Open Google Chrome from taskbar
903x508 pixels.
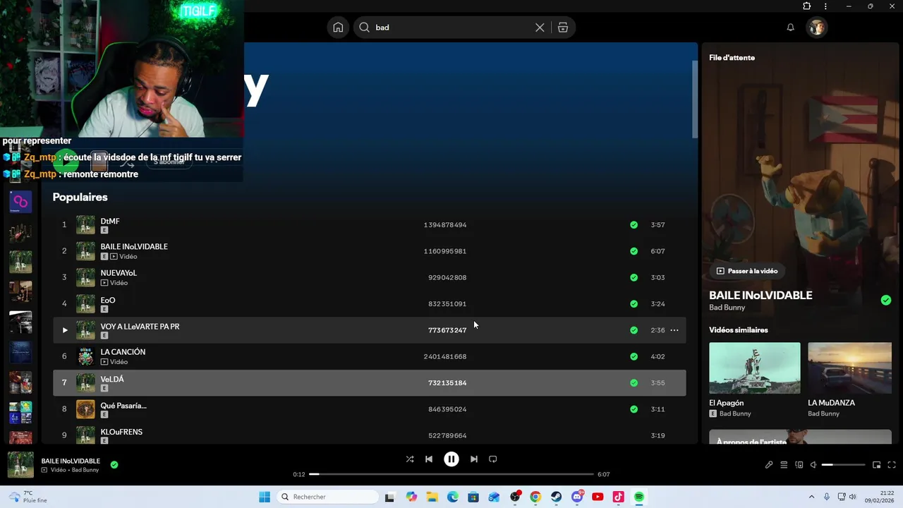tap(535, 497)
